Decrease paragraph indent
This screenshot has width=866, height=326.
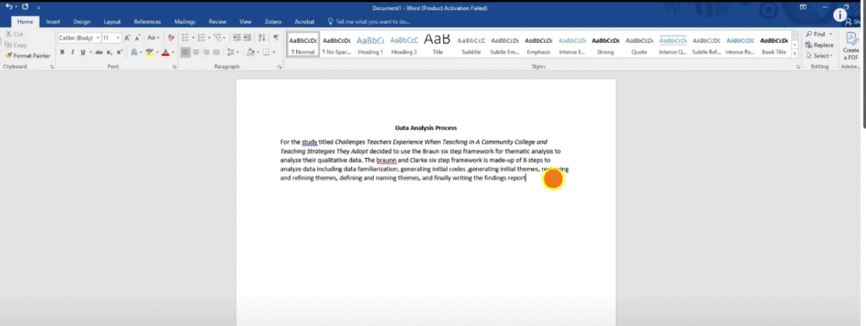pyautogui.click(x=237, y=37)
